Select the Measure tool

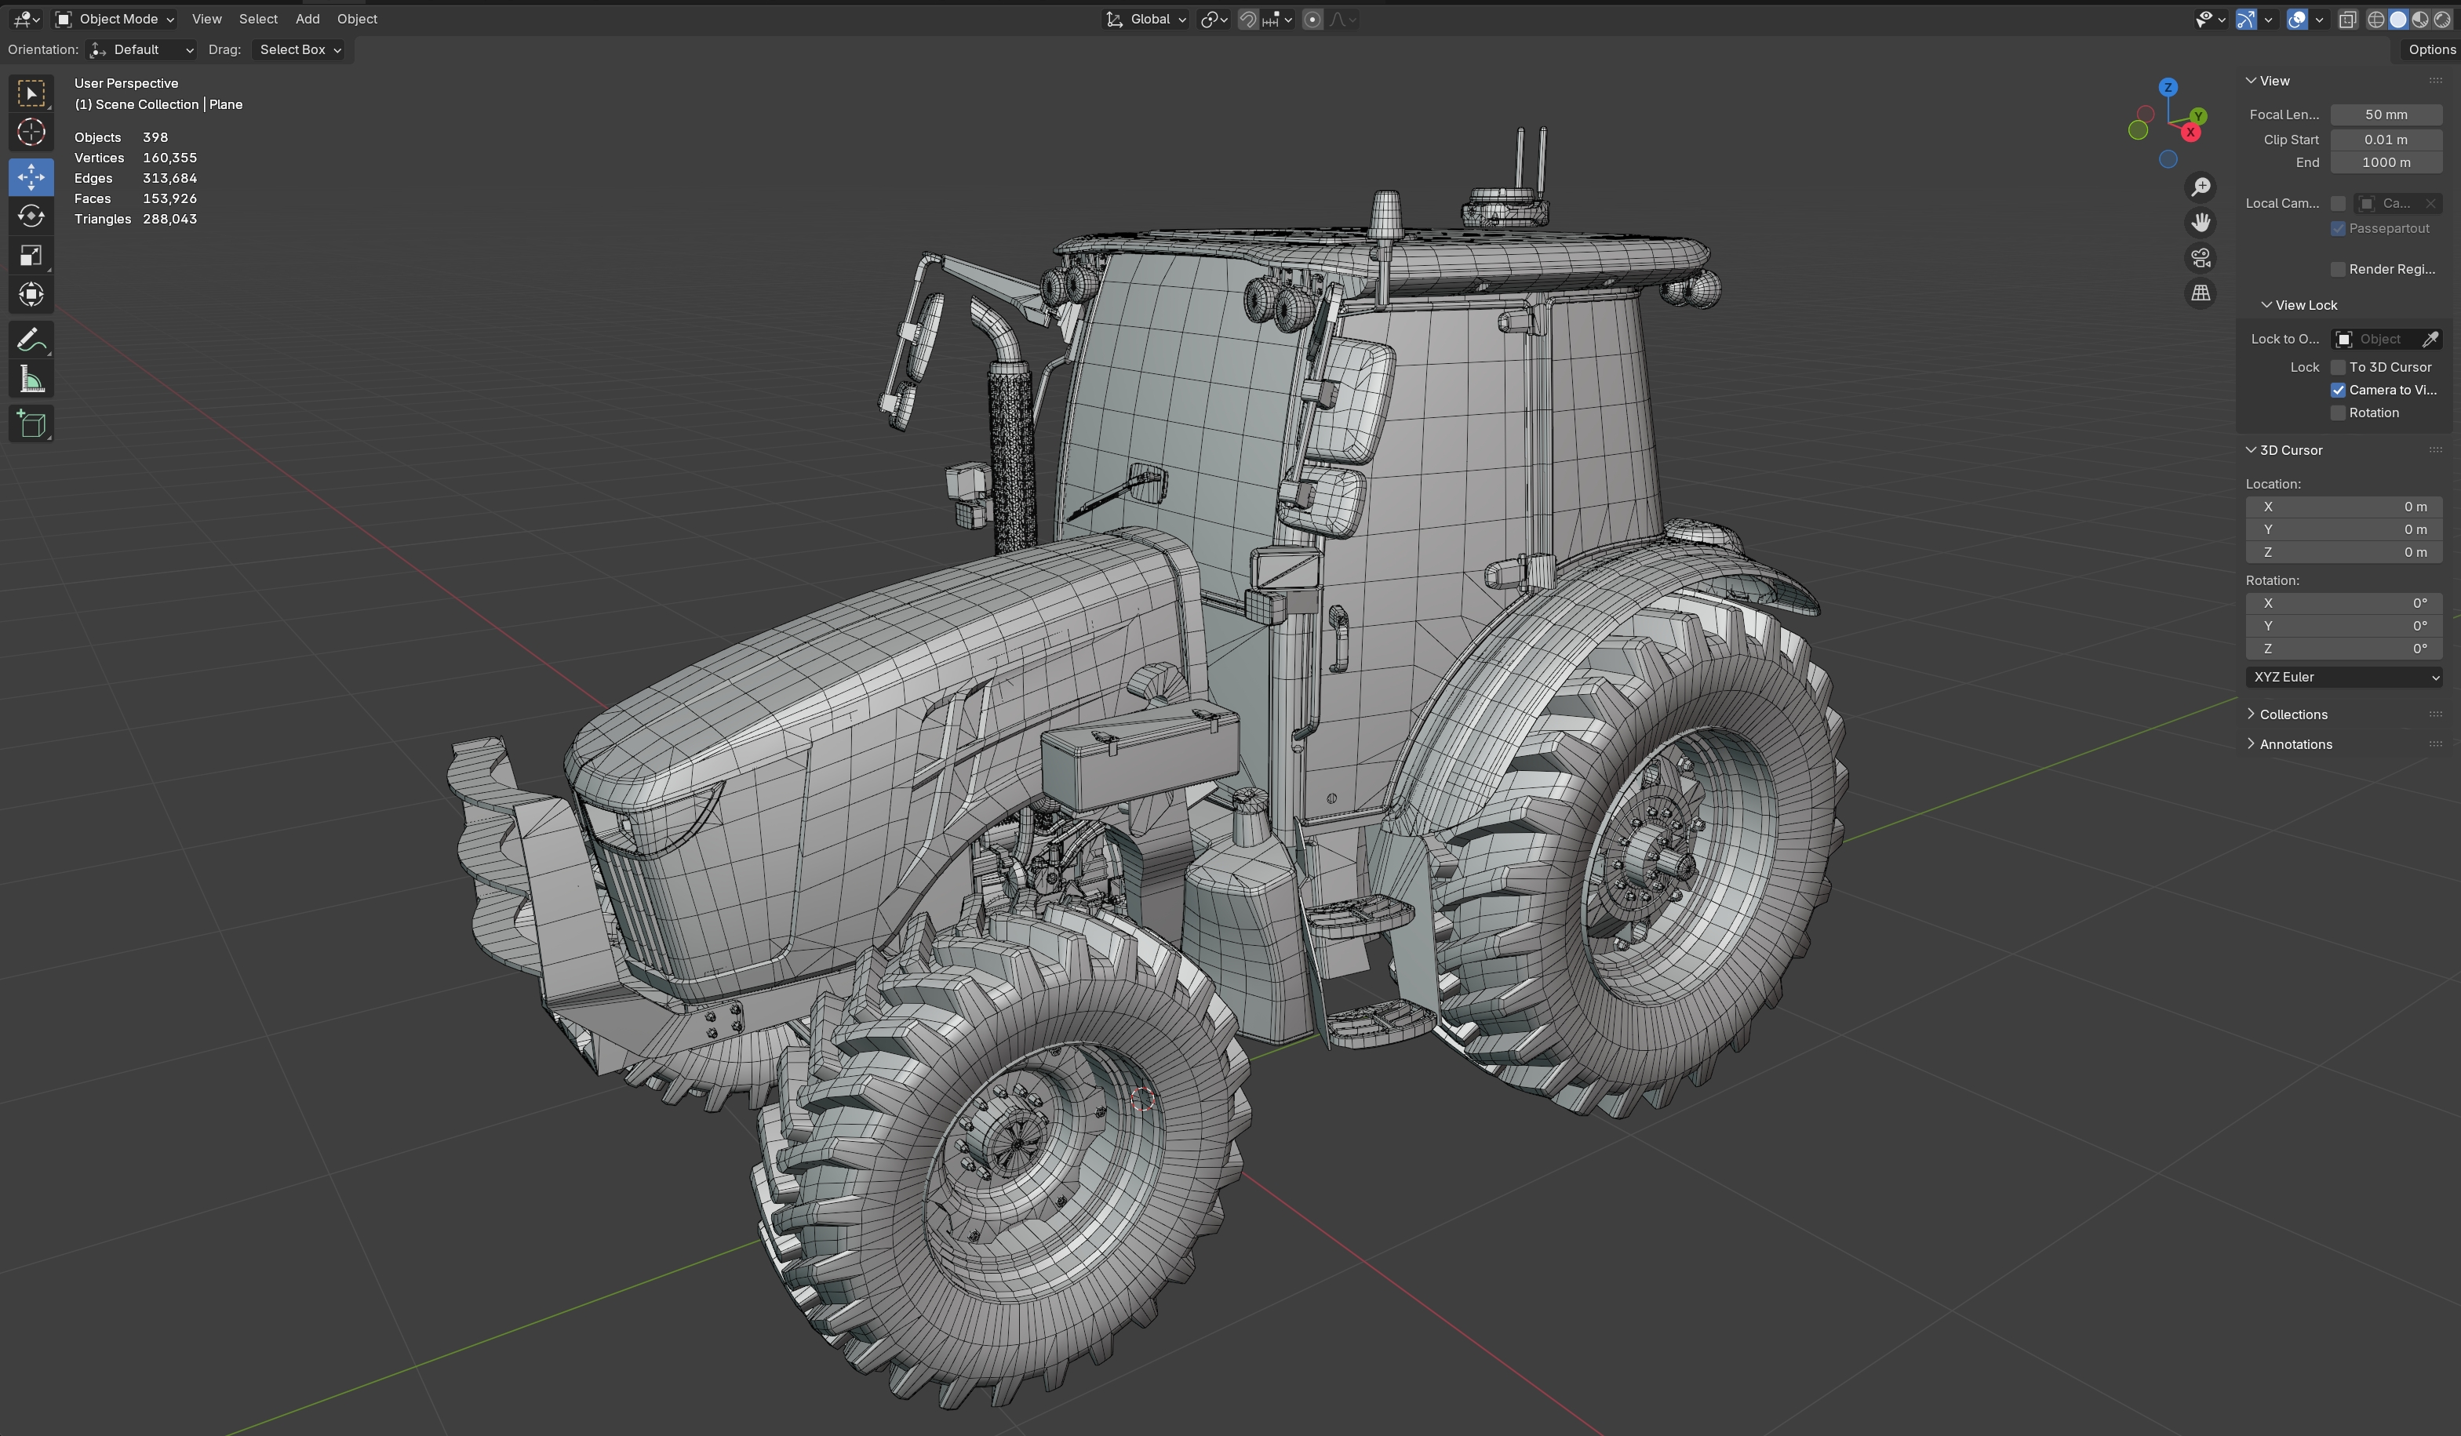click(31, 380)
